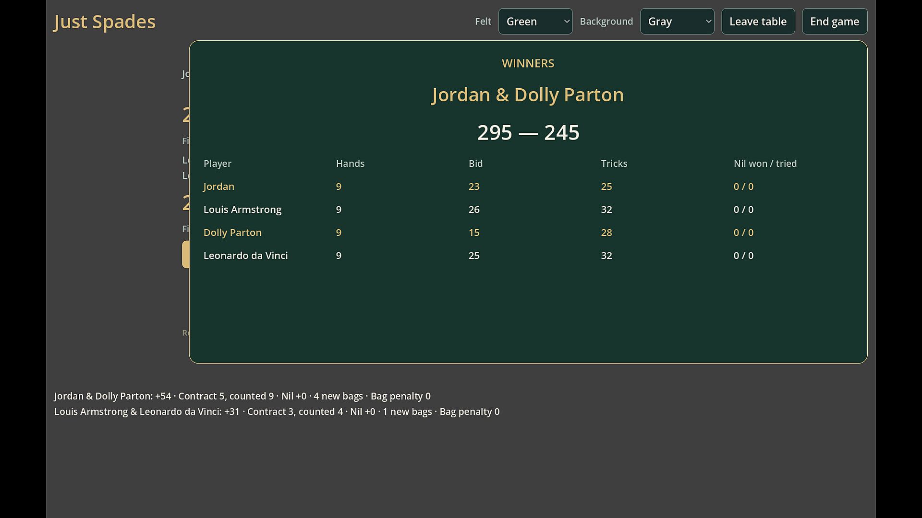Click the Just Spades title
922x518 pixels.
click(x=105, y=22)
